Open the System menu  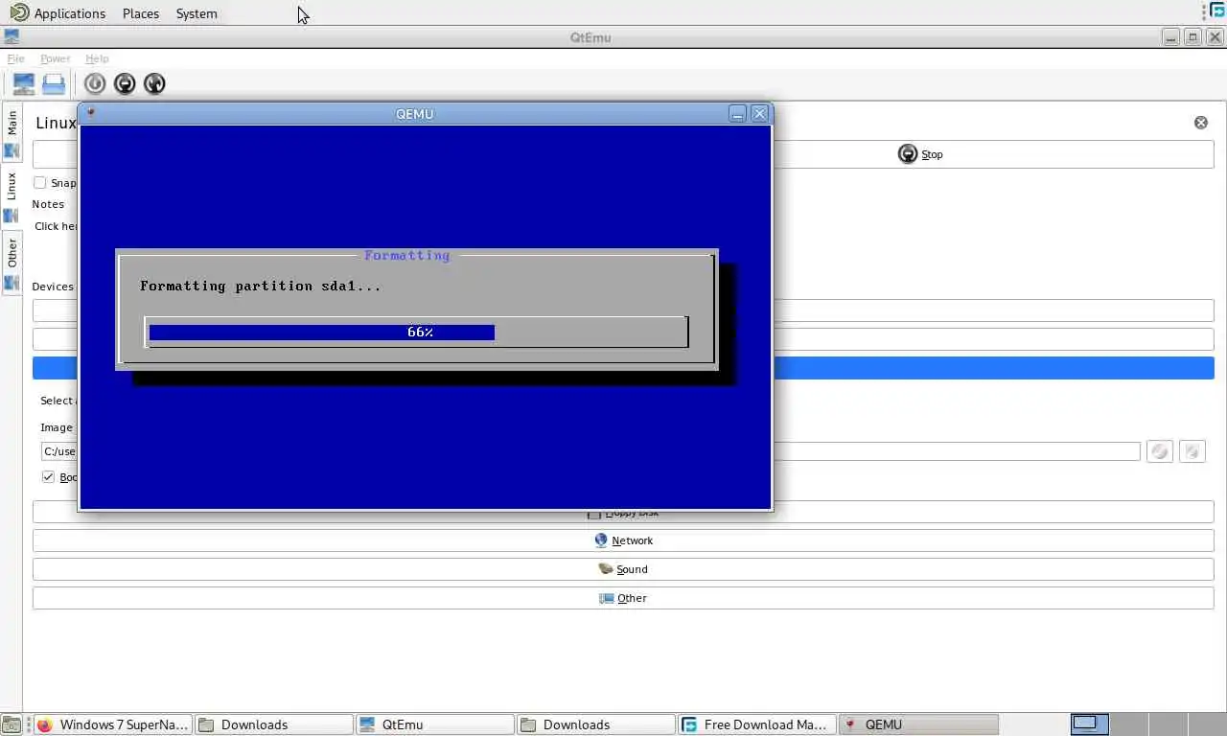(x=197, y=13)
